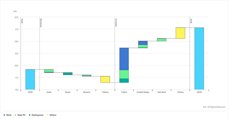Select the 2019 total bar
This screenshot has height=119, width=229.
click(30, 80)
